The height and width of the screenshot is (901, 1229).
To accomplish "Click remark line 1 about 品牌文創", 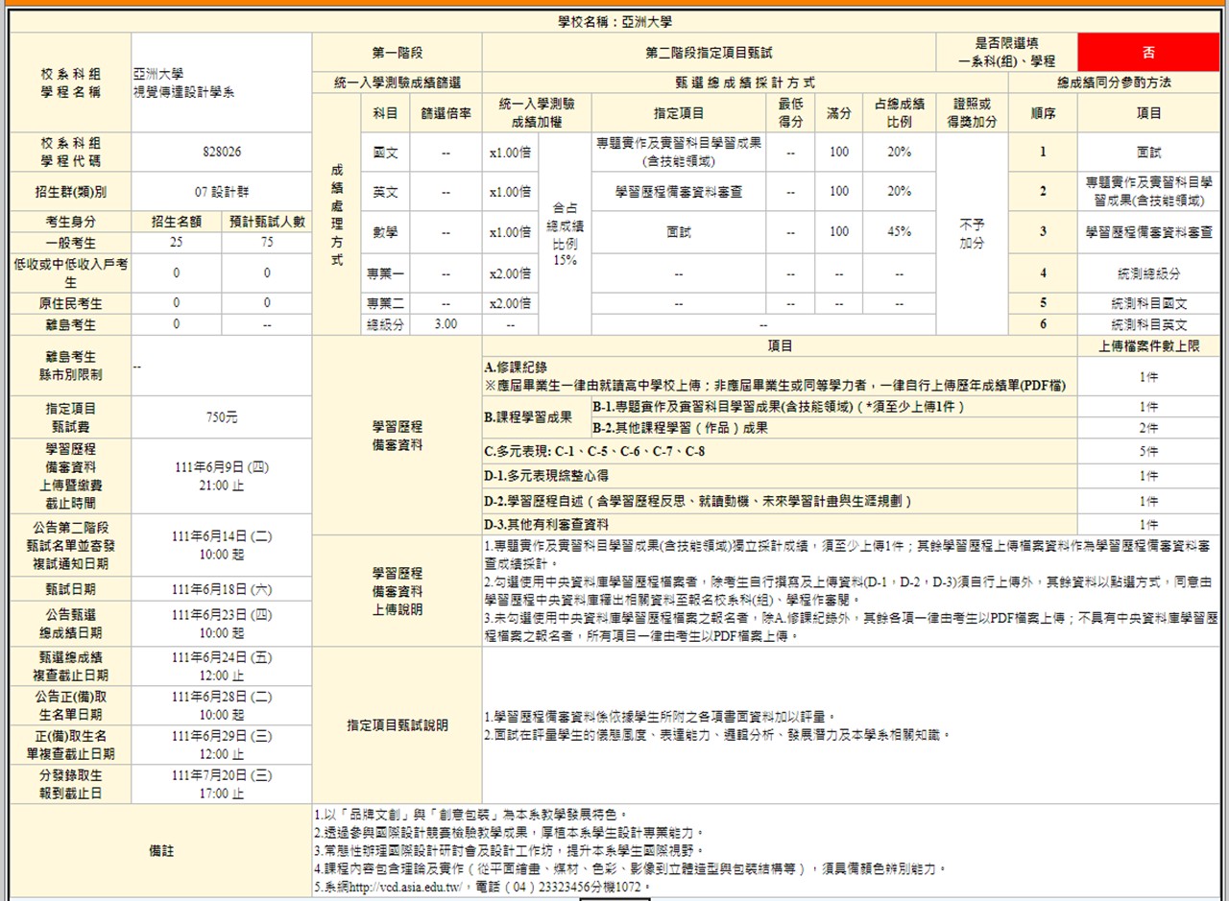I will [x=470, y=814].
